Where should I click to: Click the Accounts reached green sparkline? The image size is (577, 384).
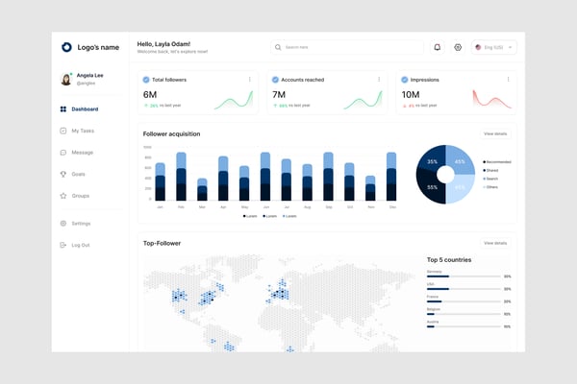[x=363, y=100]
